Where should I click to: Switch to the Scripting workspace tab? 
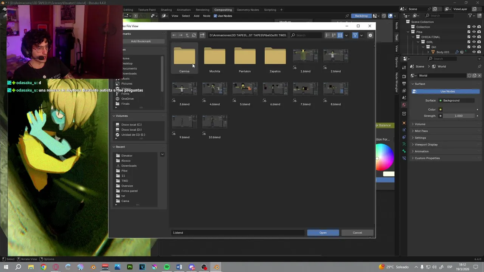coord(270,9)
